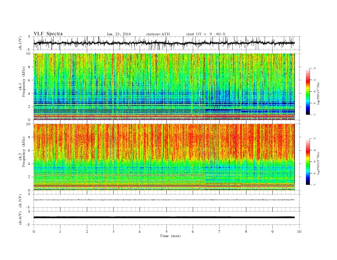The image size is (337, 260).
Task: Click the ch.4(V) axis label
Action: pos(20,218)
